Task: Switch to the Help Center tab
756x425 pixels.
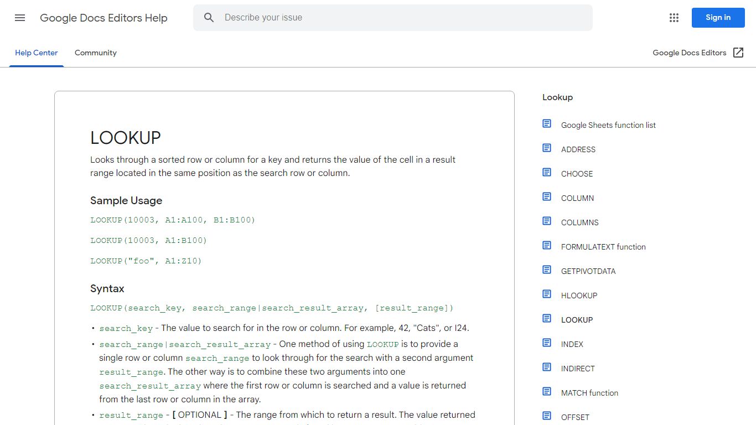Action: click(x=37, y=53)
